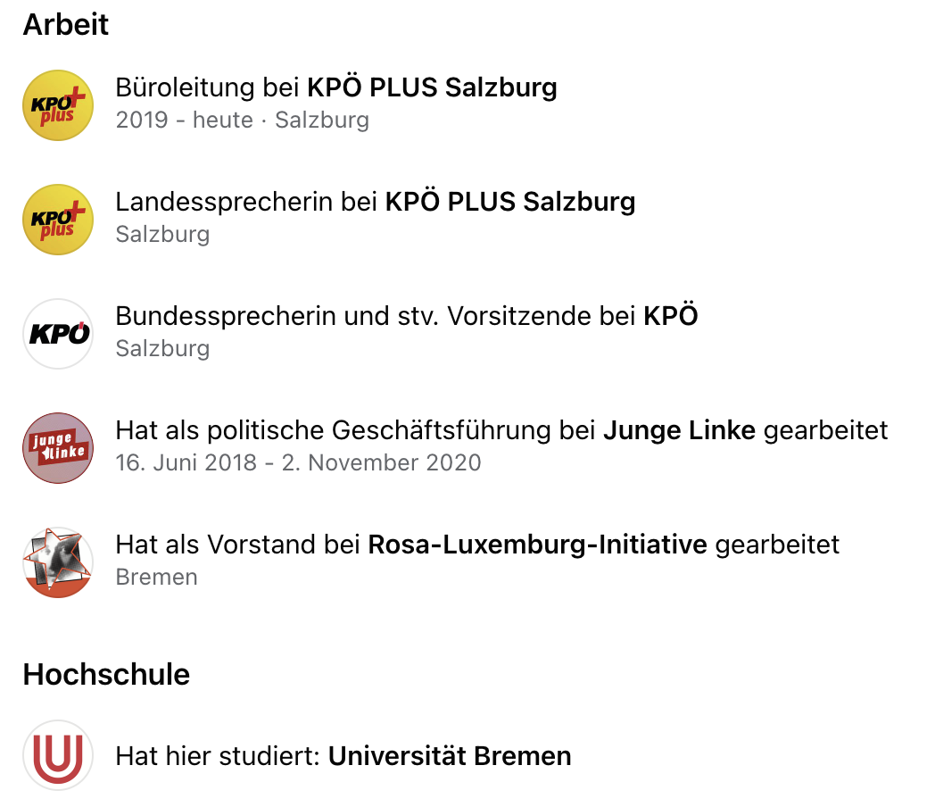Follow the bold KPÖ link in Bundessprecherin row
Image resolution: width=935 pixels, height=807 pixels.
[670, 315]
